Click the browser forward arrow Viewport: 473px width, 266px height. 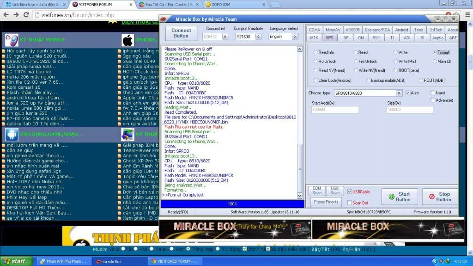tap(16, 15)
